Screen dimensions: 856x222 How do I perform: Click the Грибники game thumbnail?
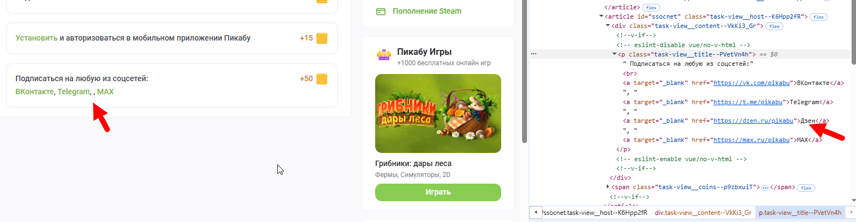click(438, 113)
